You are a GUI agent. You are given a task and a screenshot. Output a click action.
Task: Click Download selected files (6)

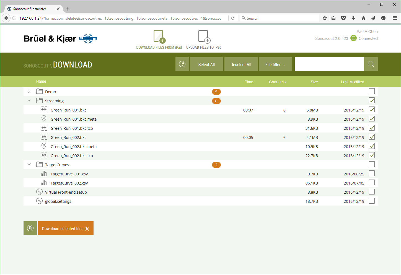click(66, 228)
